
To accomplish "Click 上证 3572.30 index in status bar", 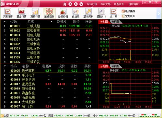I will coord(25,116).
